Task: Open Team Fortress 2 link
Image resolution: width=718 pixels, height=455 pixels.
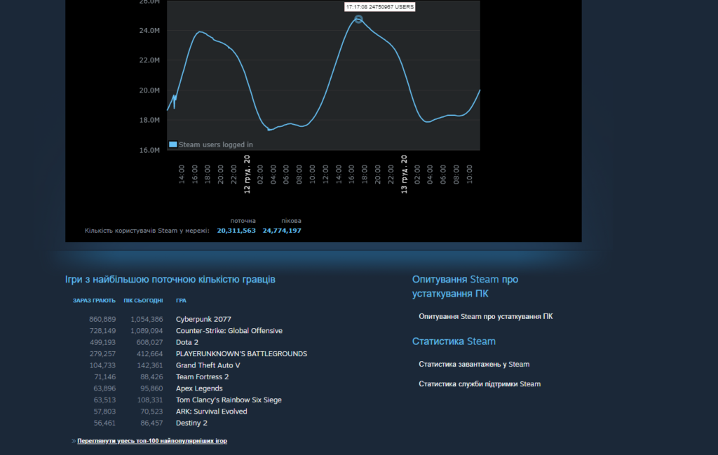Action: 203,376
